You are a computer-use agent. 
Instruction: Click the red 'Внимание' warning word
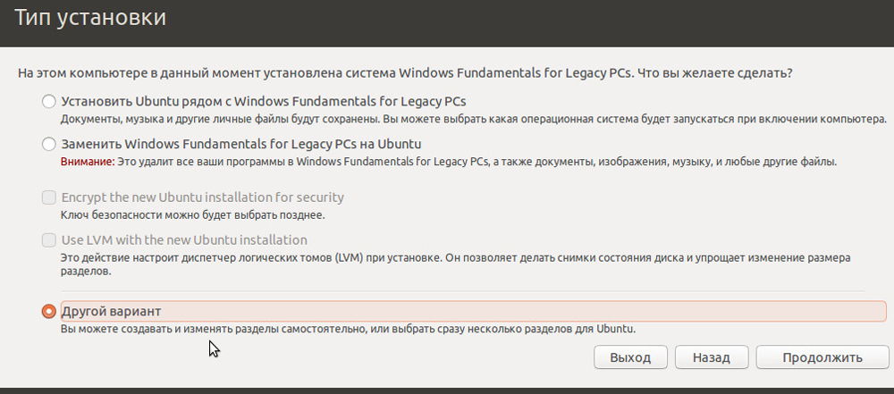(88, 163)
